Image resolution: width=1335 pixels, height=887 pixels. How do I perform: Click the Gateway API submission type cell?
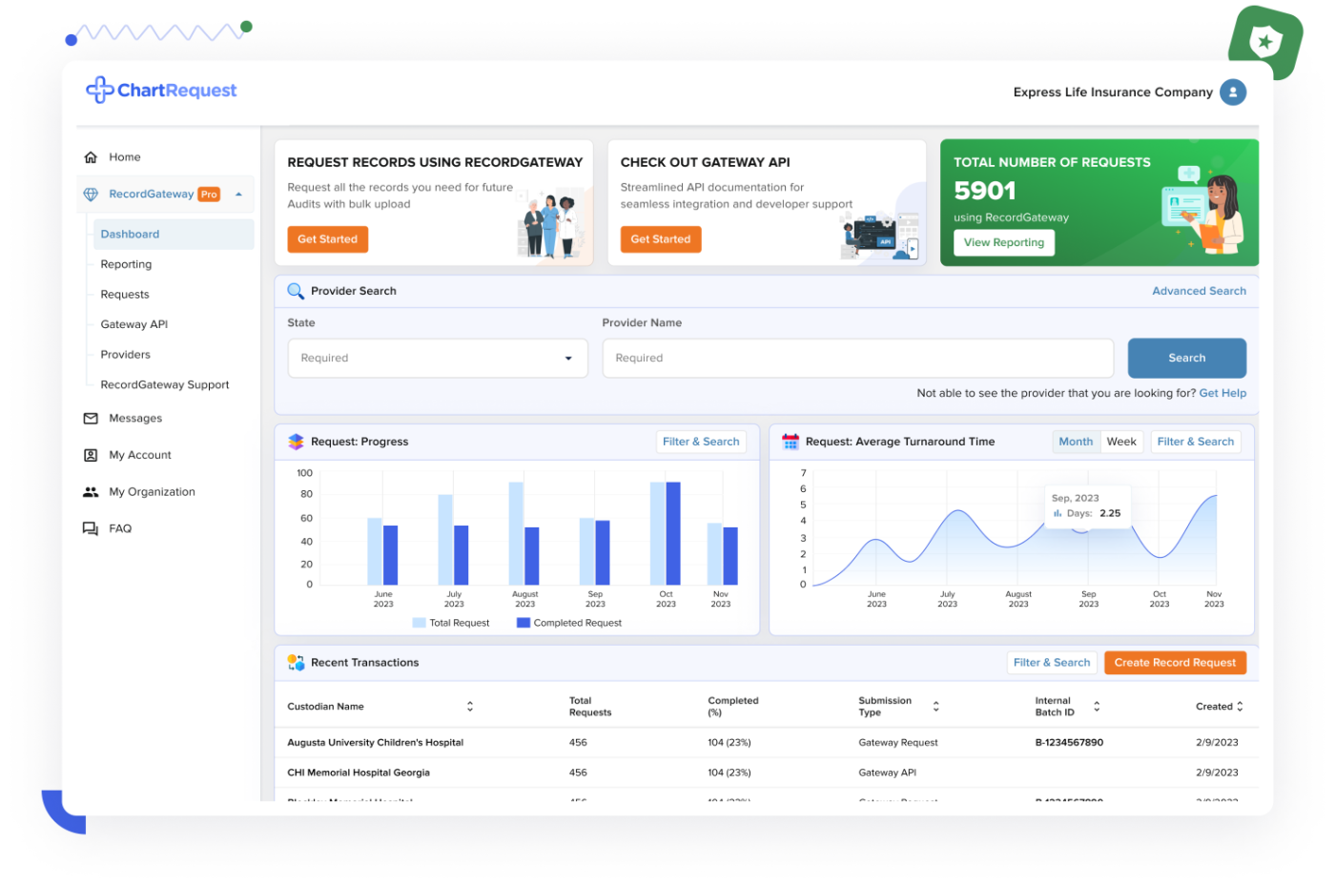pos(887,773)
